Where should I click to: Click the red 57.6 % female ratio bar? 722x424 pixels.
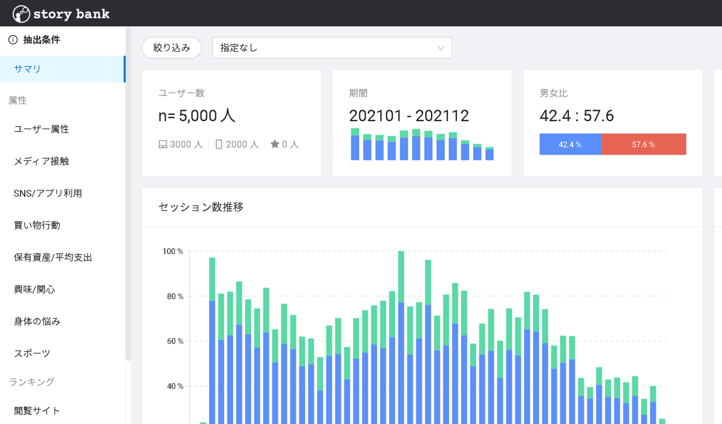click(x=644, y=144)
